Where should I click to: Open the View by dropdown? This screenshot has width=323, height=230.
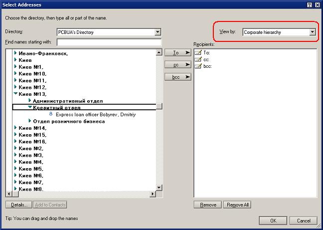pos(313,32)
